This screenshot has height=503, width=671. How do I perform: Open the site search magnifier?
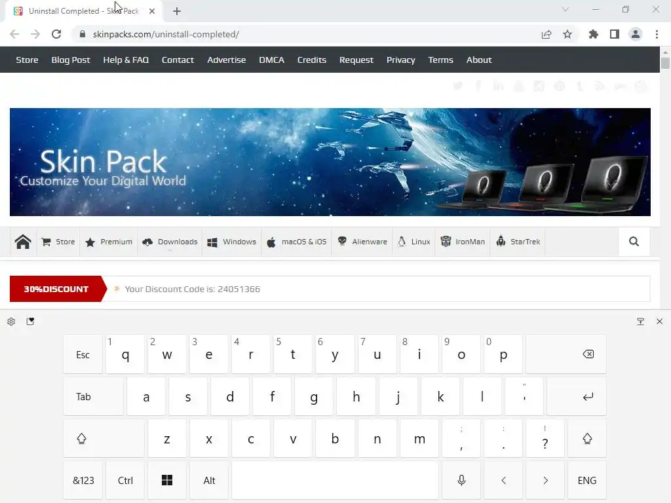pos(634,242)
